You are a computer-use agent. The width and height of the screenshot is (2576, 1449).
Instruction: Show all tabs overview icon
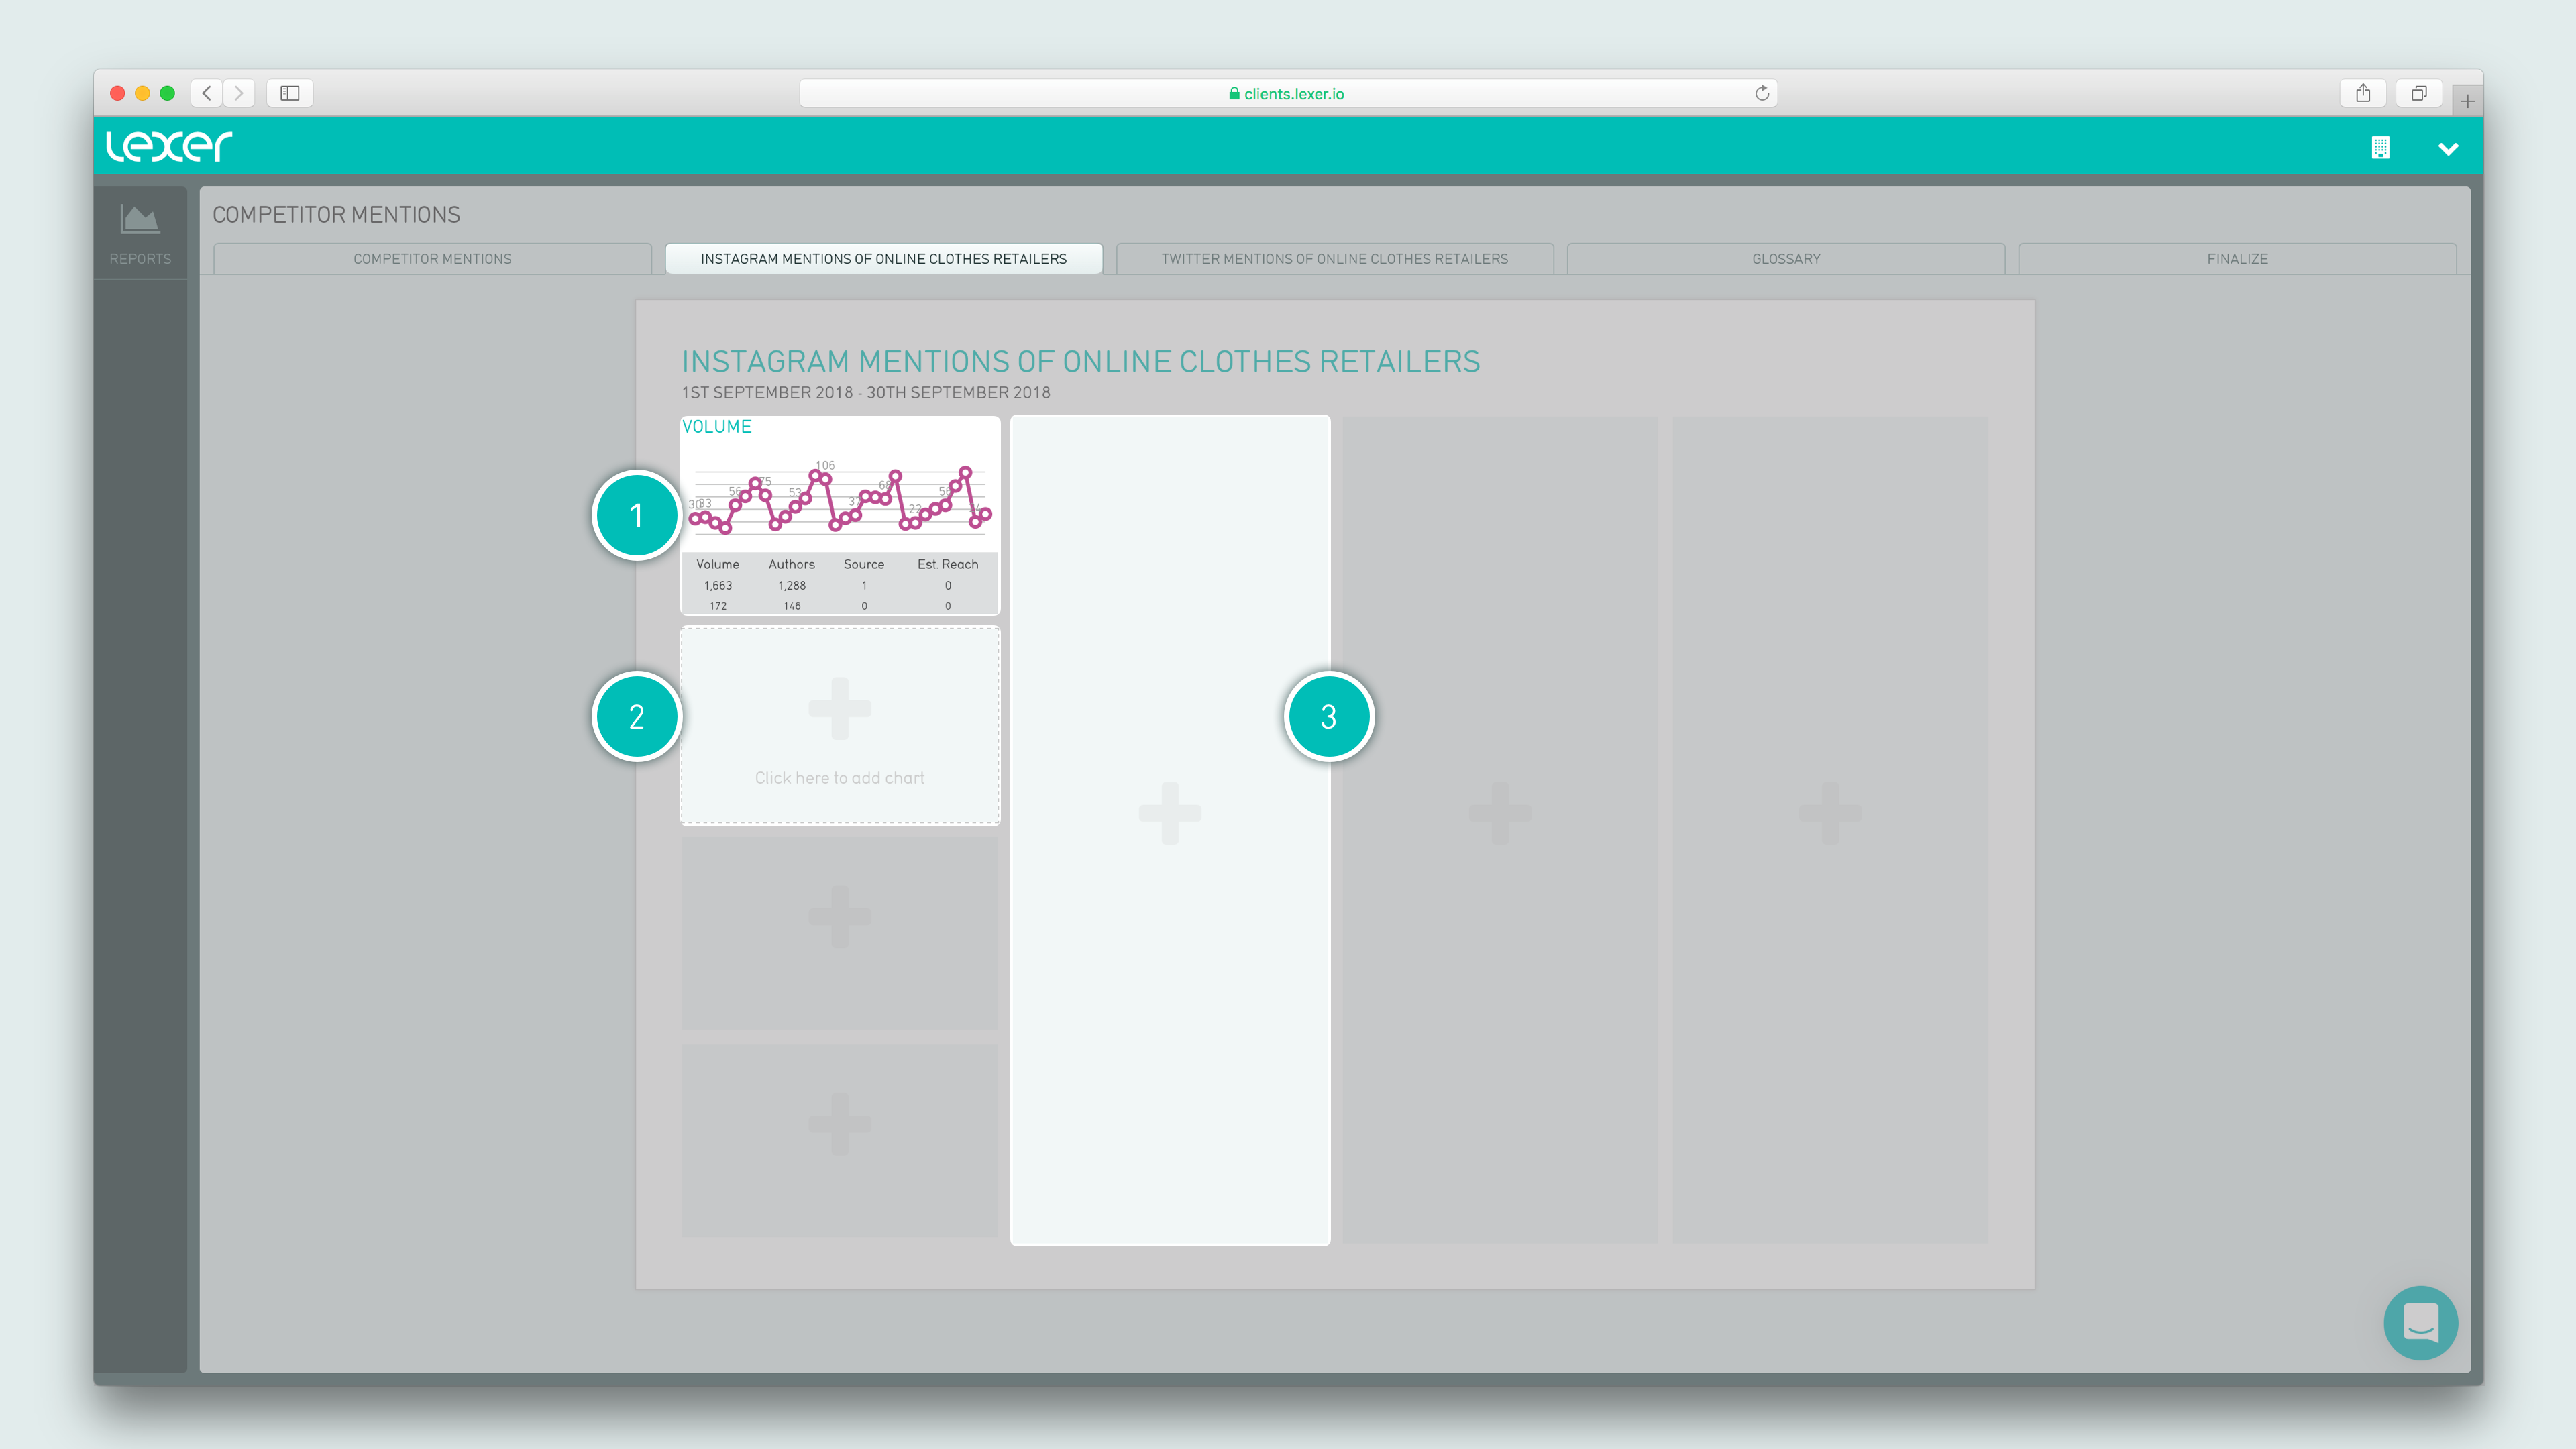pos(2418,93)
